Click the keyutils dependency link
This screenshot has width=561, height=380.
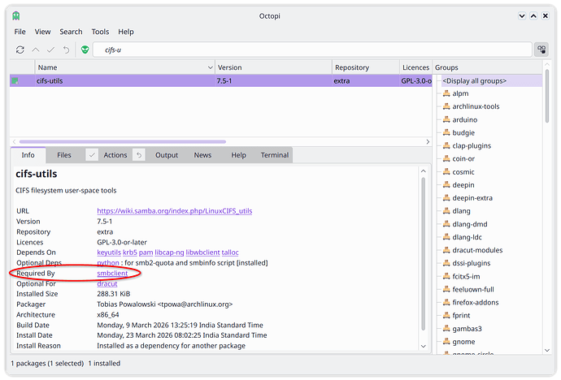(109, 253)
